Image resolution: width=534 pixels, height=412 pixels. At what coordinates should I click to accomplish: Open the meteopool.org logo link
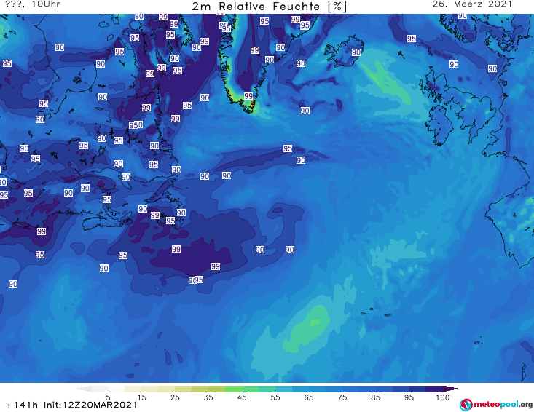[496, 405]
